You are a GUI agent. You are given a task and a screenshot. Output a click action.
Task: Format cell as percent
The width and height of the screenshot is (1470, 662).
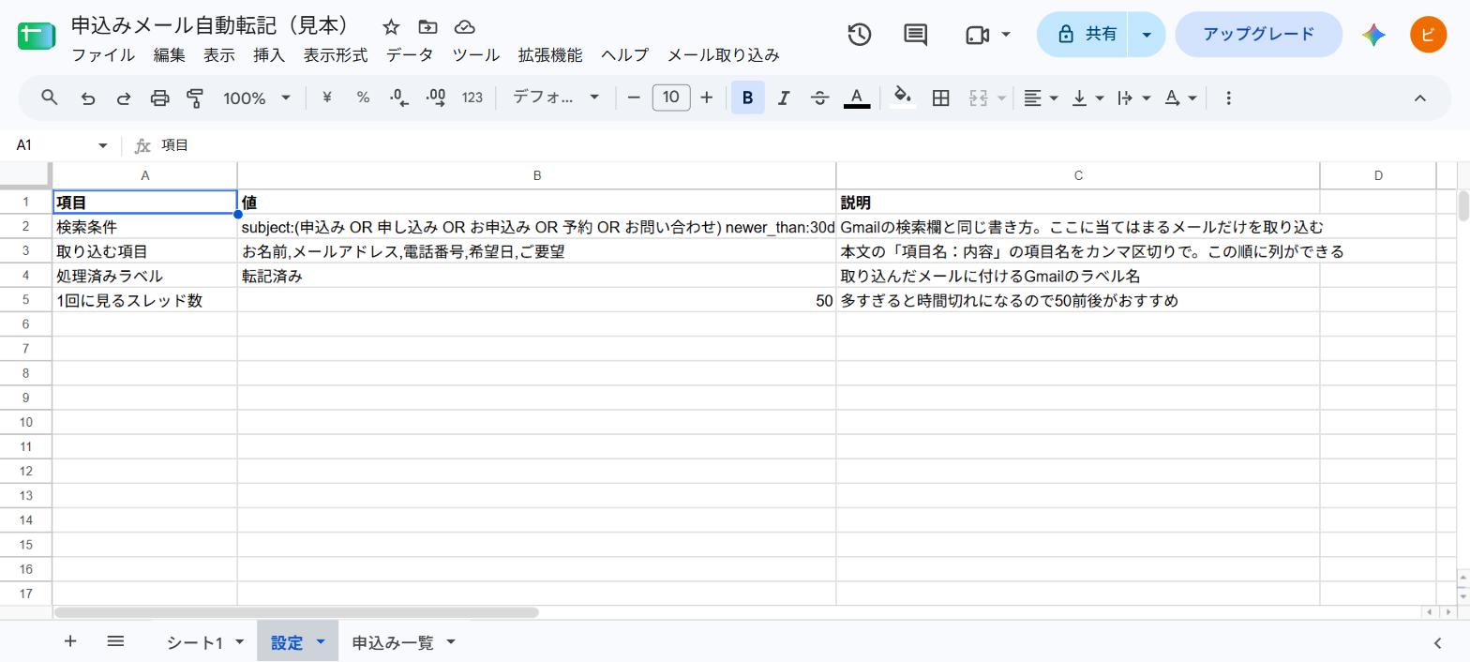click(x=363, y=98)
